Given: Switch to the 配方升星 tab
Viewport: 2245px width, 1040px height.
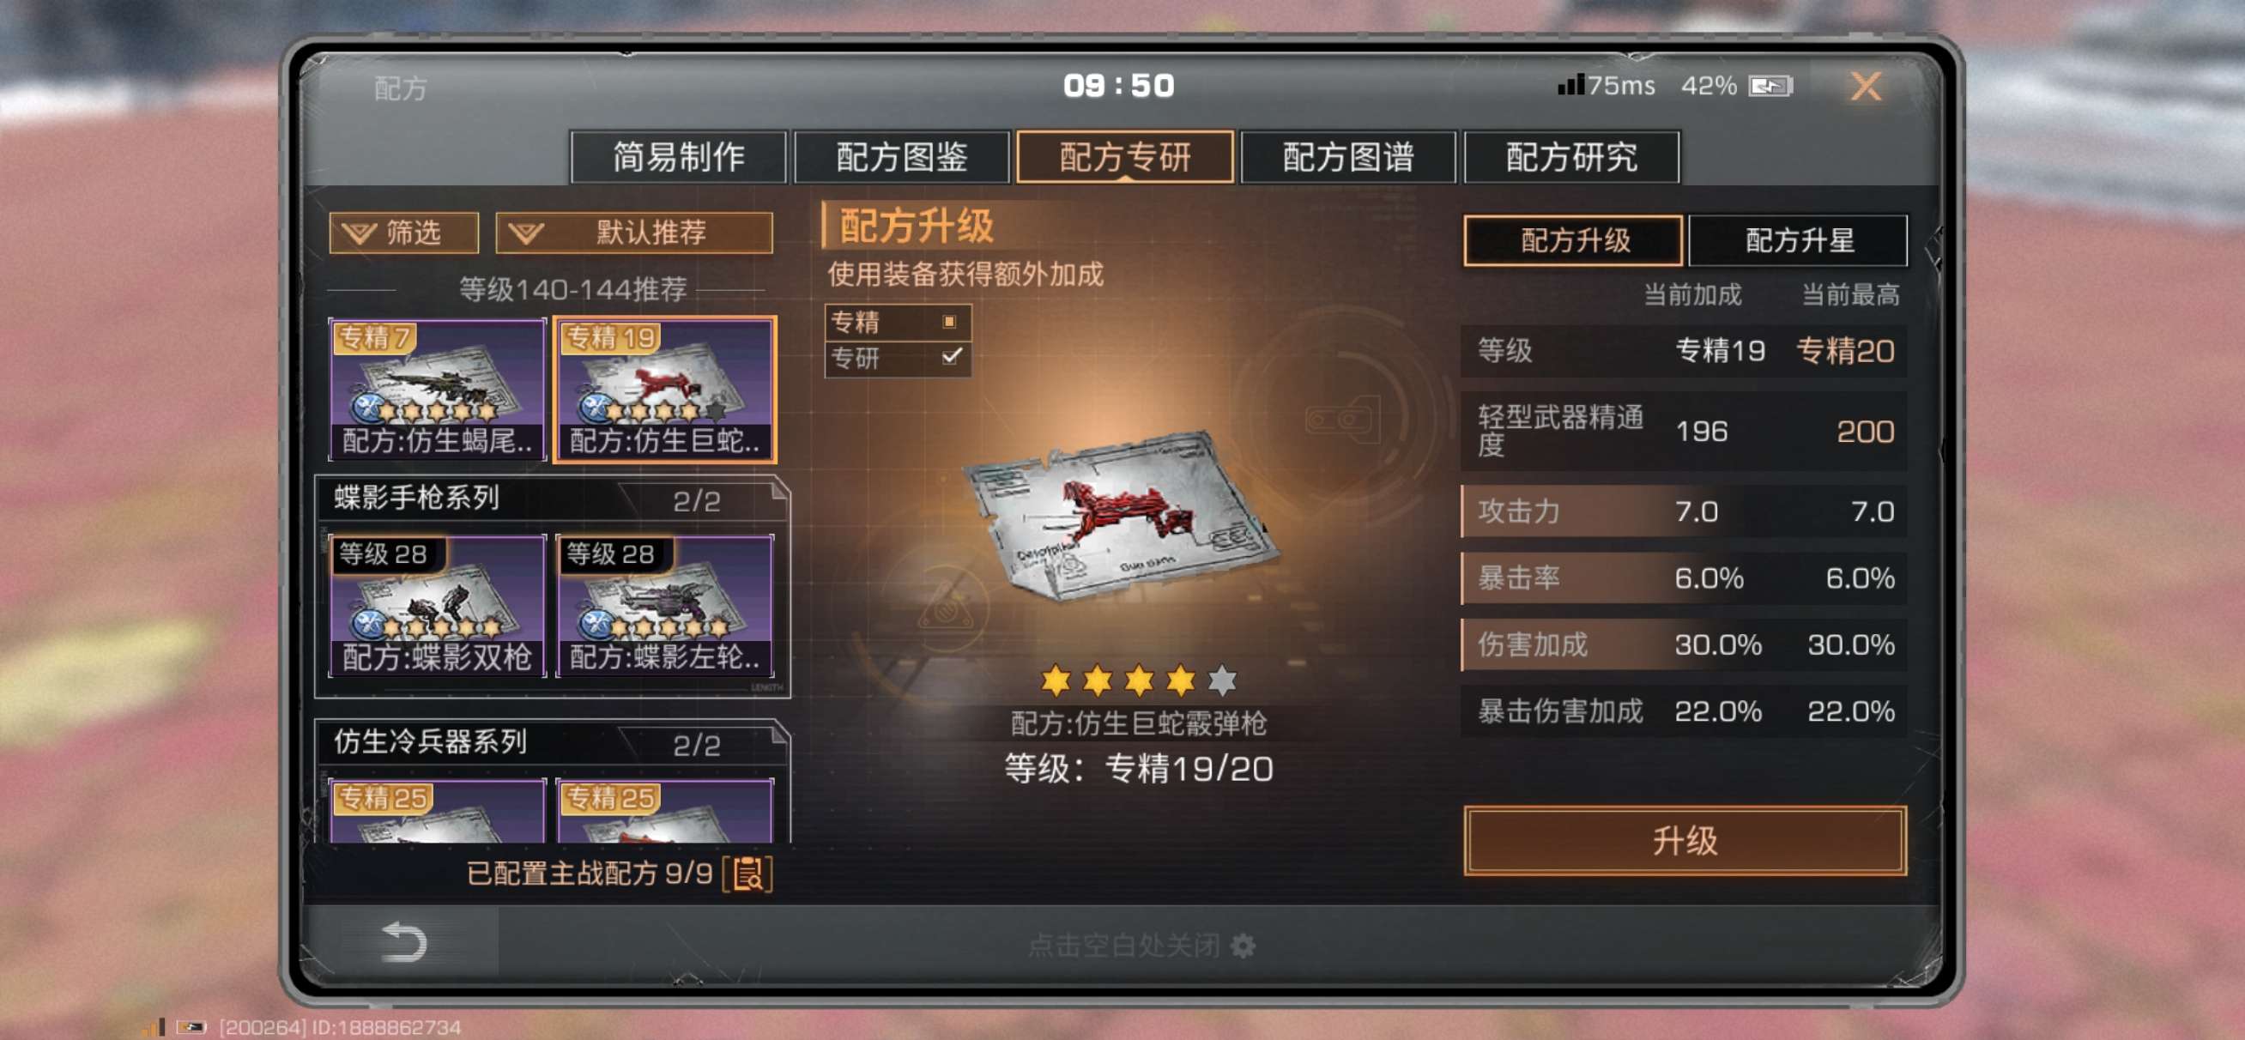Looking at the screenshot, I should [1797, 239].
